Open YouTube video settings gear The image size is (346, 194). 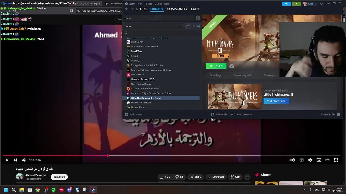pos(310,160)
